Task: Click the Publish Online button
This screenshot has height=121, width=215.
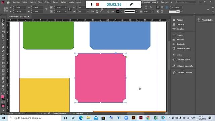Action: tap(149, 2)
